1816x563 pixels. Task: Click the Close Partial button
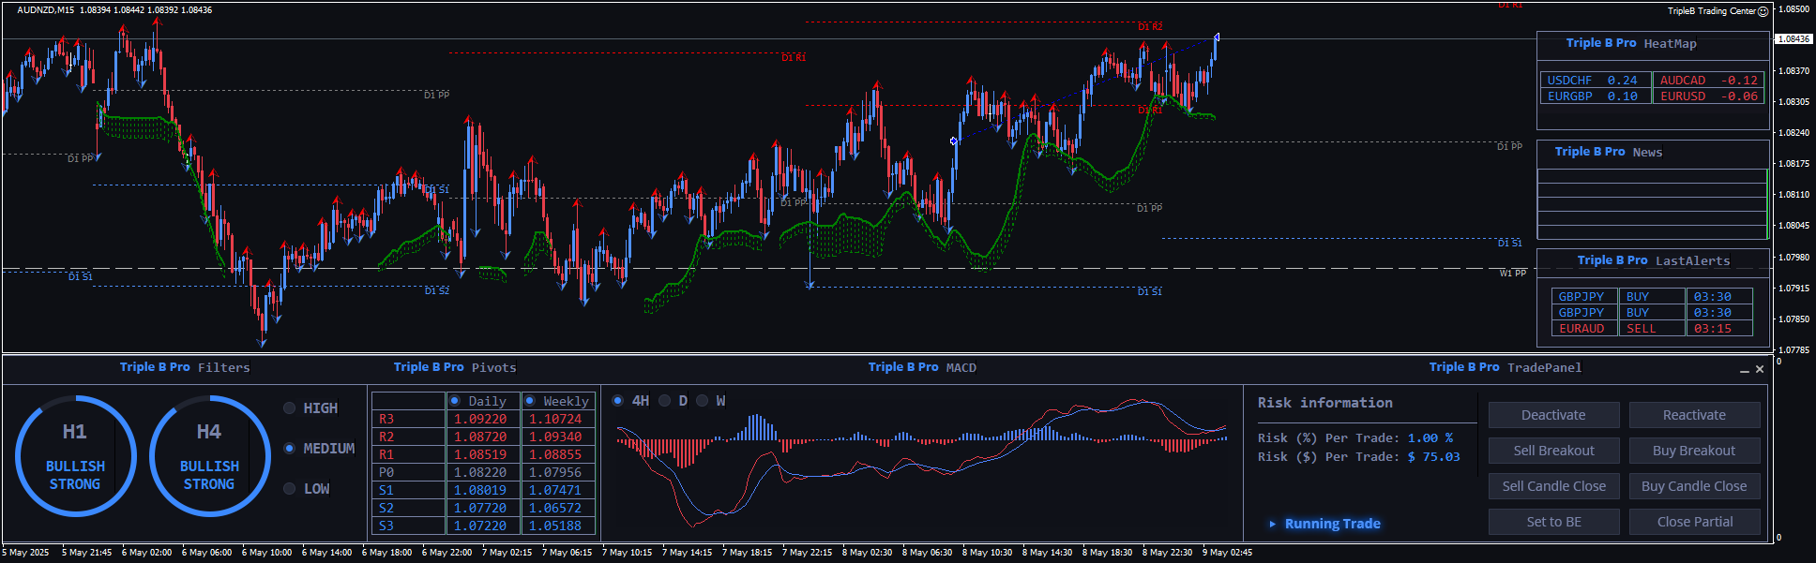pos(1694,522)
